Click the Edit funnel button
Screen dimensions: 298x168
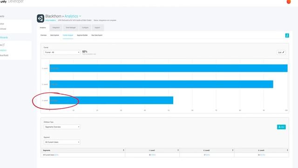tap(281, 52)
